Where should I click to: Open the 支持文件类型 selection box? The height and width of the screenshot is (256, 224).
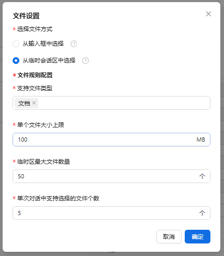[x=111, y=103]
